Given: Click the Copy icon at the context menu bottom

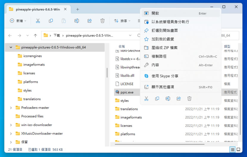Looking at the screenshot, I should [157, 99].
